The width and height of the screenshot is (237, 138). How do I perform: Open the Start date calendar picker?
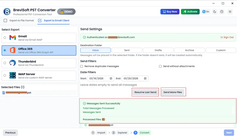pos(111,78)
